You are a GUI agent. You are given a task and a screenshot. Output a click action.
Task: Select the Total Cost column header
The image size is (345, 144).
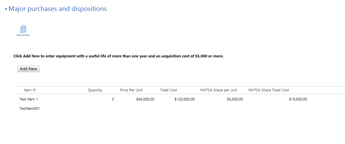[x=169, y=90]
